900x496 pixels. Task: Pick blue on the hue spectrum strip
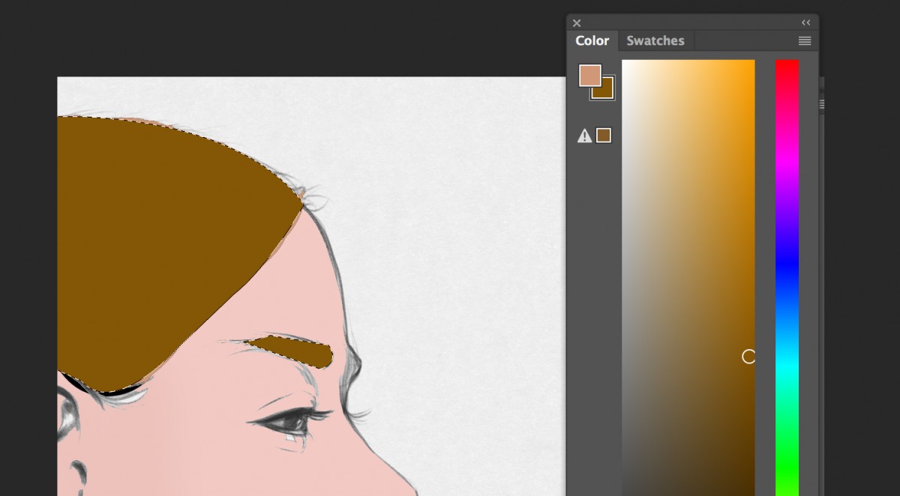787,260
